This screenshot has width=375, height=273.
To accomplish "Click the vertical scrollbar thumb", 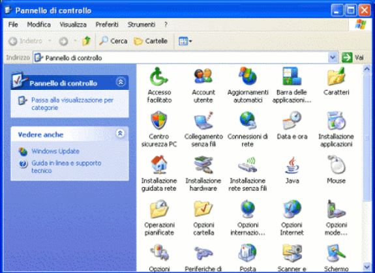I will tap(367, 137).
